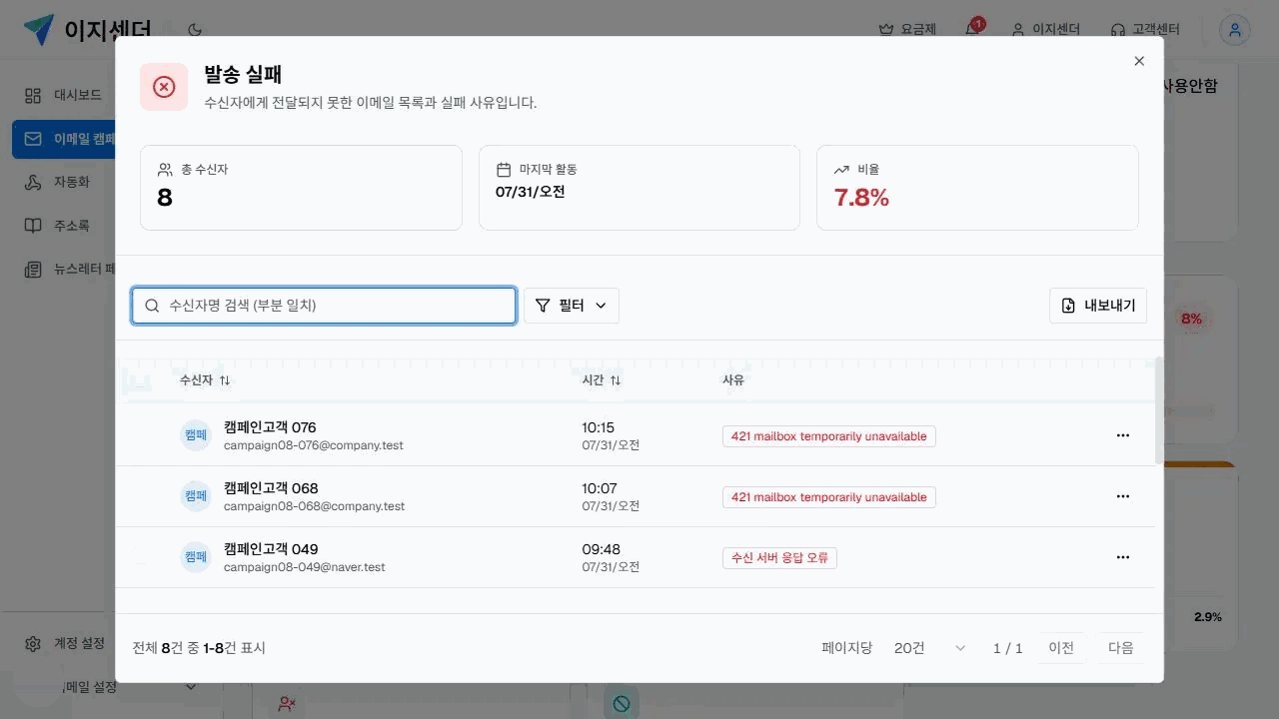Click the 421 mailbox error tag for 캠페인고객 068
Viewport: 1279px width, 719px height.
pyautogui.click(x=829, y=497)
